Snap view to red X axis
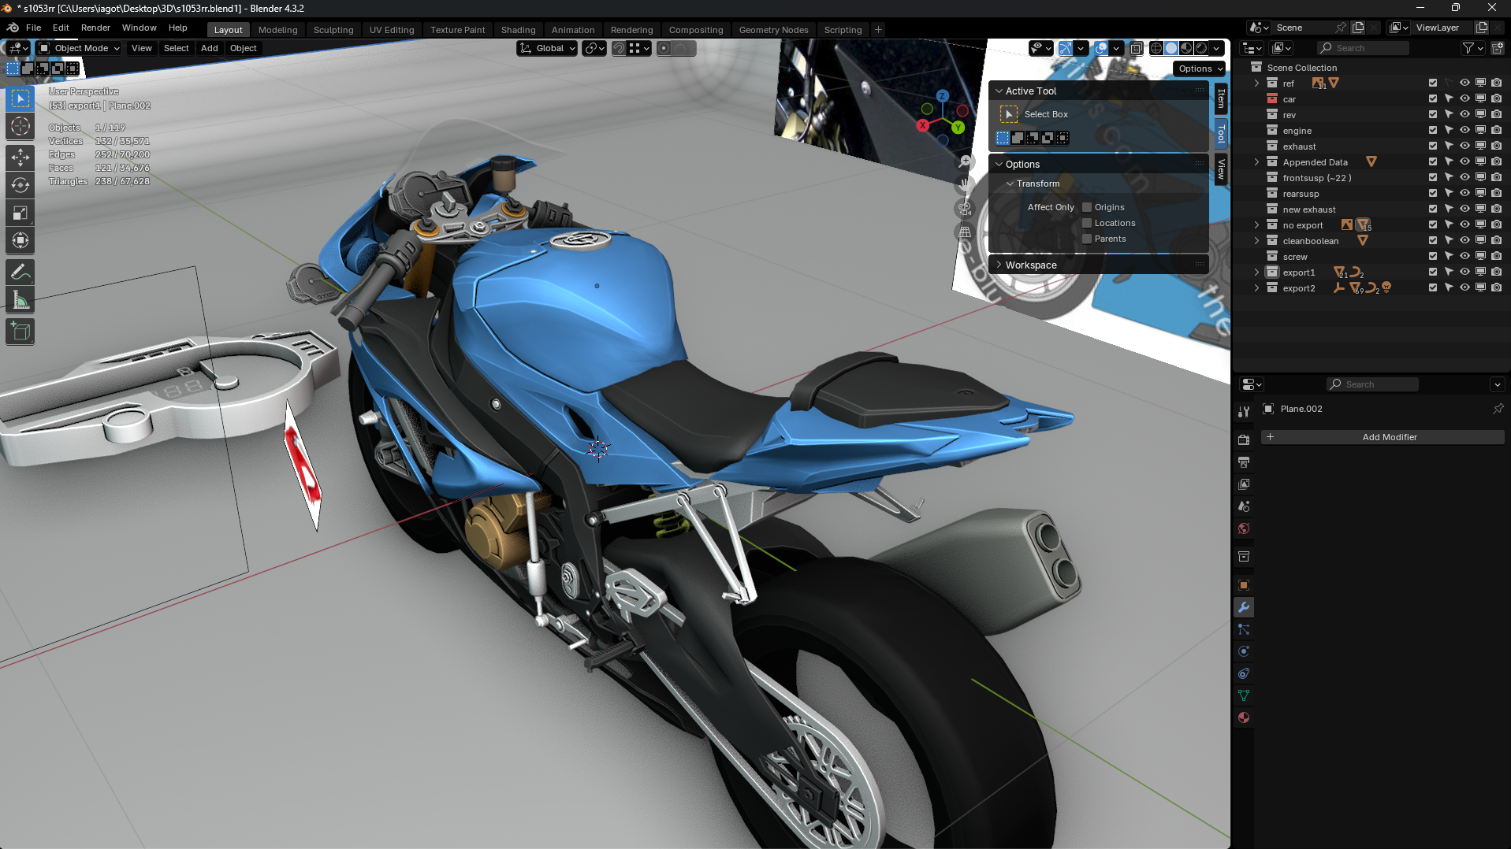 pyautogui.click(x=922, y=125)
